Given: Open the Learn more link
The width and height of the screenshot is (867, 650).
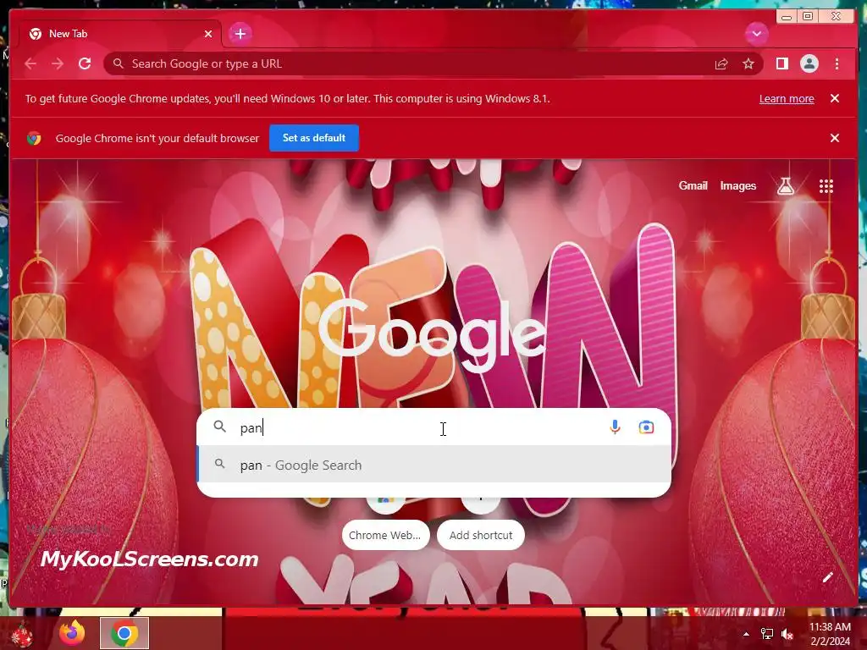Looking at the screenshot, I should click(787, 98).
